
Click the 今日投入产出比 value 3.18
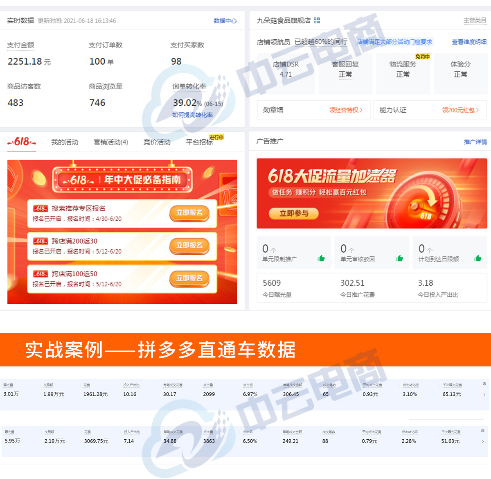coord(426,283)
